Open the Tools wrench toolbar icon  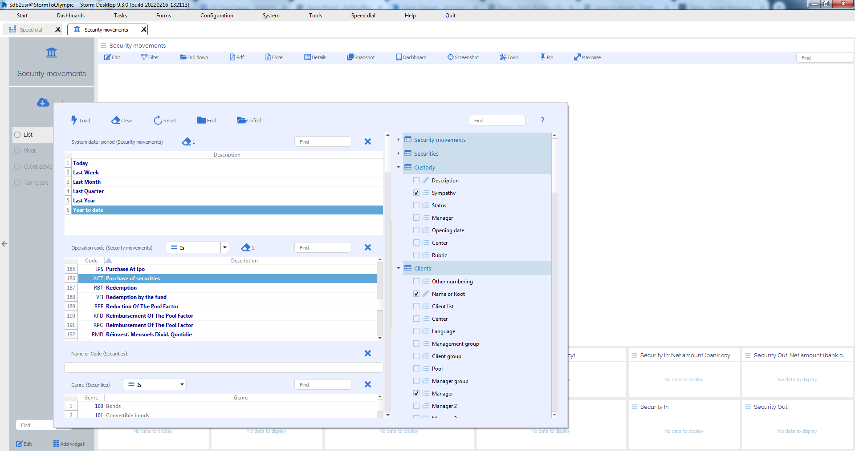[503, 57]
